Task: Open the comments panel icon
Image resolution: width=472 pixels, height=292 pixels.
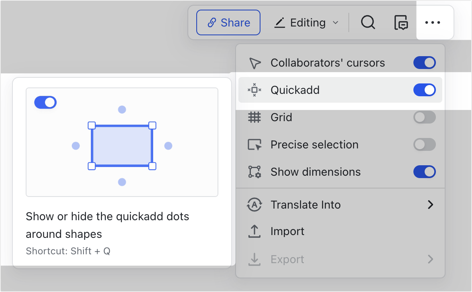Action: tap(401, 22)
